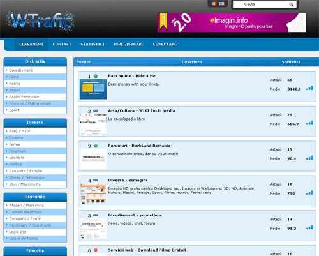Open stats chart icon for eImagini

(x=309, y=193)
